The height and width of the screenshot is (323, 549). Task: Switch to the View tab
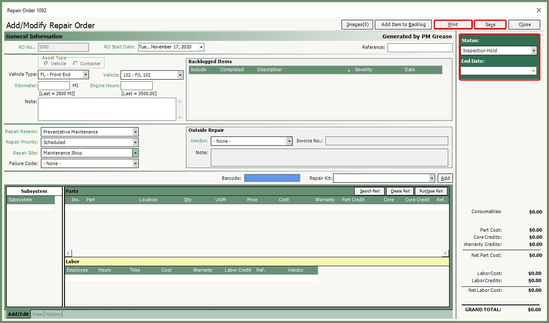click(38, 314)
